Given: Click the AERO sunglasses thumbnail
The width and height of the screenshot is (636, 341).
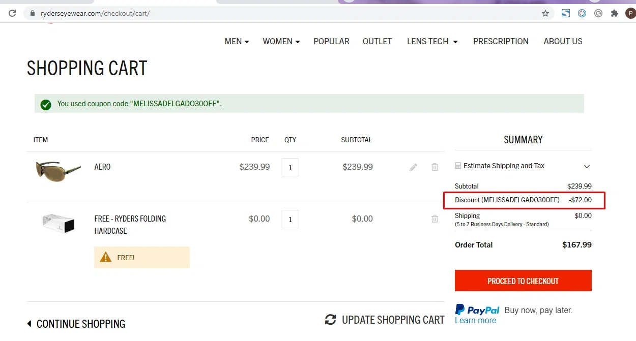Looking at the screenshot, I should [58, 171].
